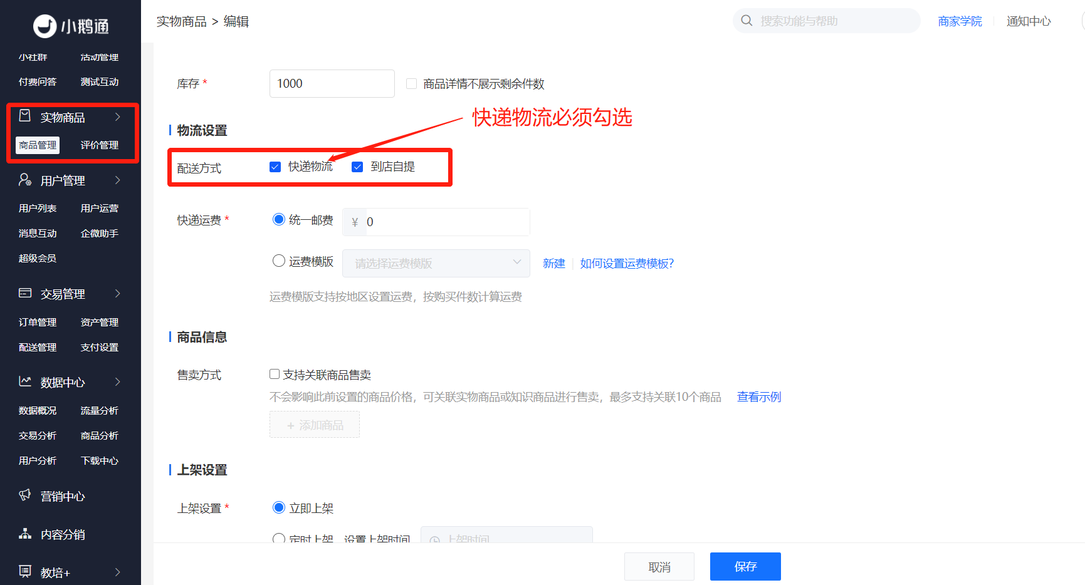This screenshot has height=585, width=1085.
Task: Open 支付设置 menu item
Action: point(100,348)
